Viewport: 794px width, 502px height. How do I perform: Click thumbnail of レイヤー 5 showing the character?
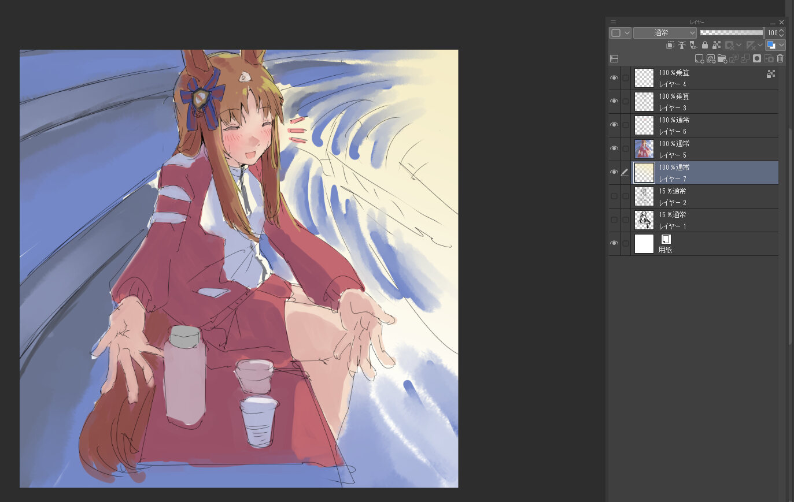pos(644,149)
